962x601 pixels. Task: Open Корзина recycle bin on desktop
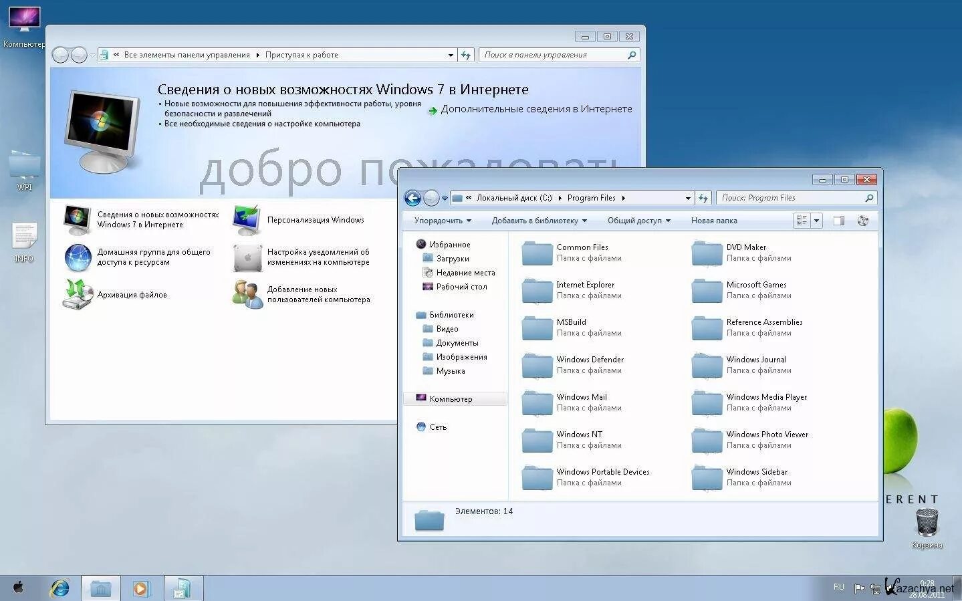tap(927, 527)
